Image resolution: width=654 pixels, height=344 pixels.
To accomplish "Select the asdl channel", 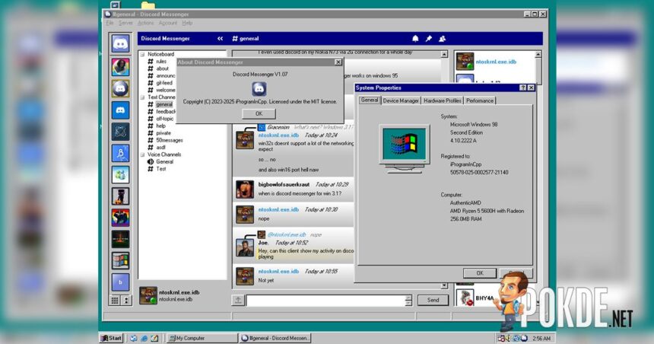I will [160, 148].
